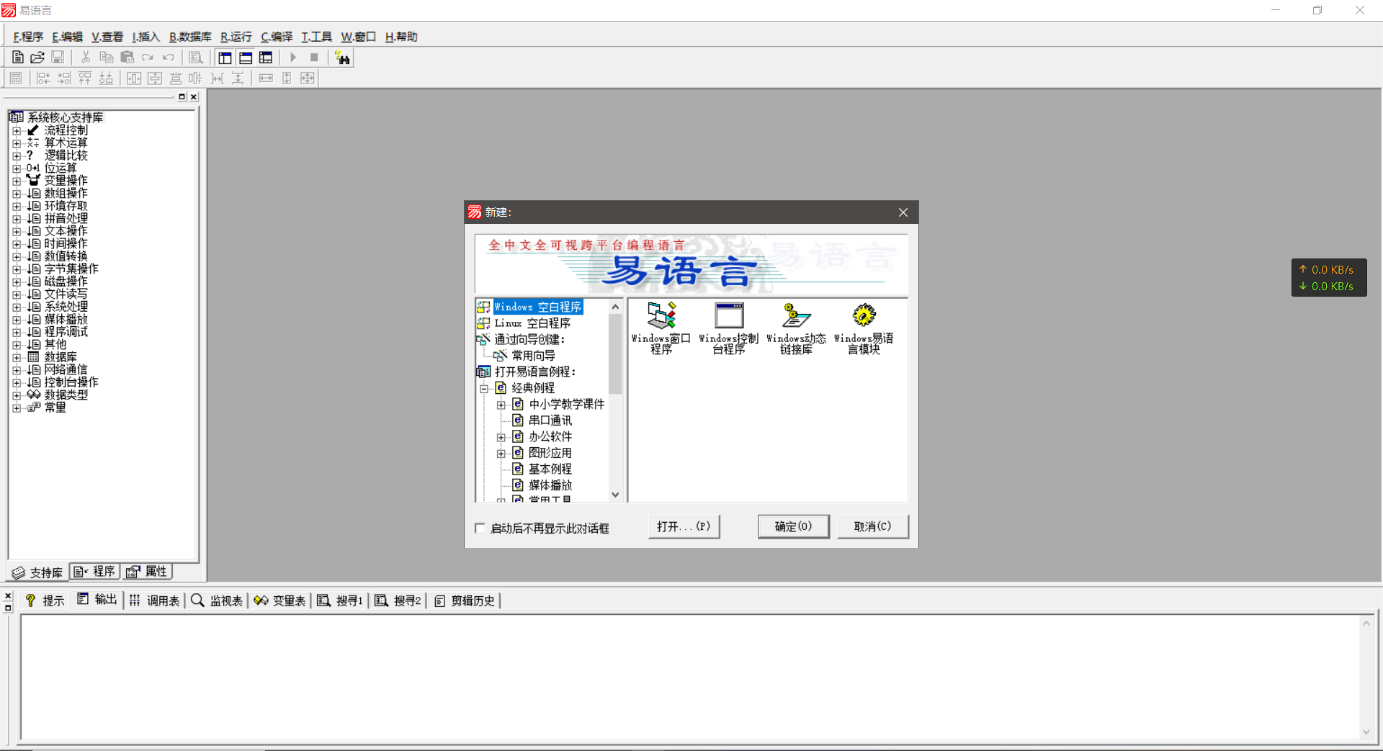This screenshot has height=751, width=1383.
Task: Click the Paste toolbar icon
Action: (x=127, y=58)
